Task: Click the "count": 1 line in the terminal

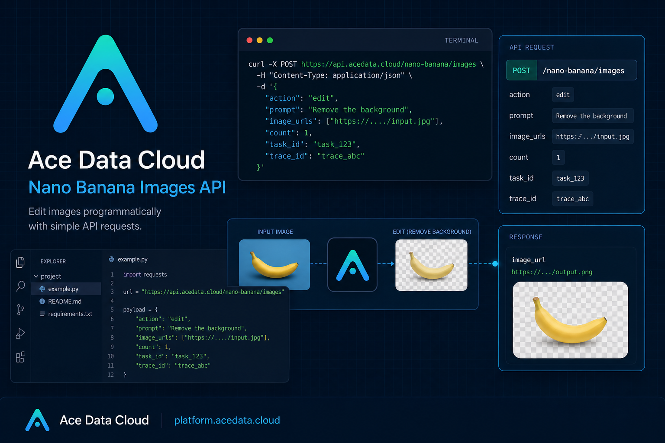Action: tap(288, 133)
